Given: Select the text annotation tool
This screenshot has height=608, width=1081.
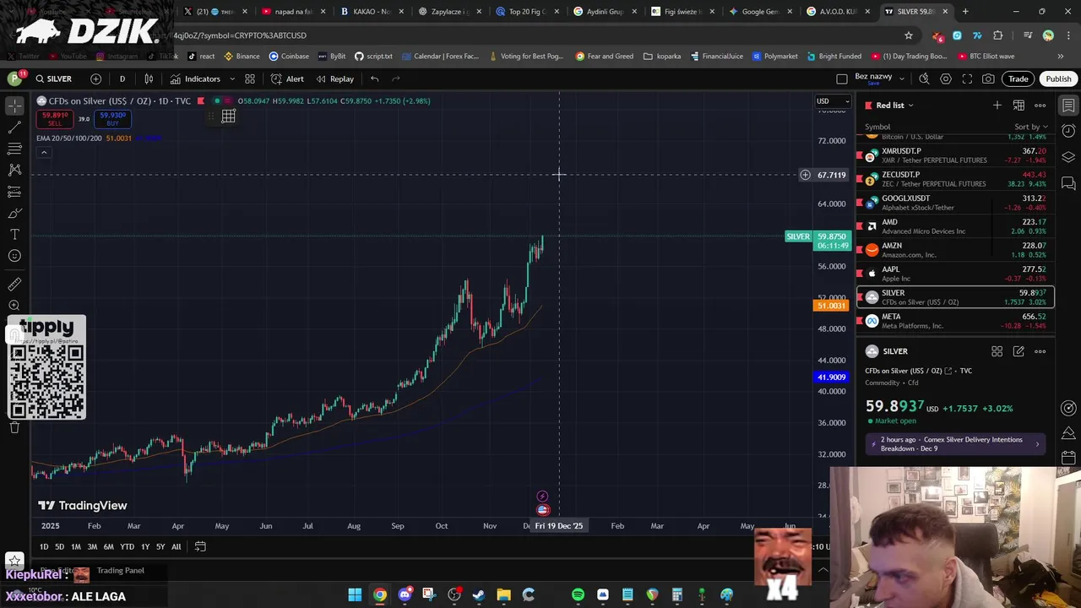Looking at the screenshot, I should tap(14, 234).
